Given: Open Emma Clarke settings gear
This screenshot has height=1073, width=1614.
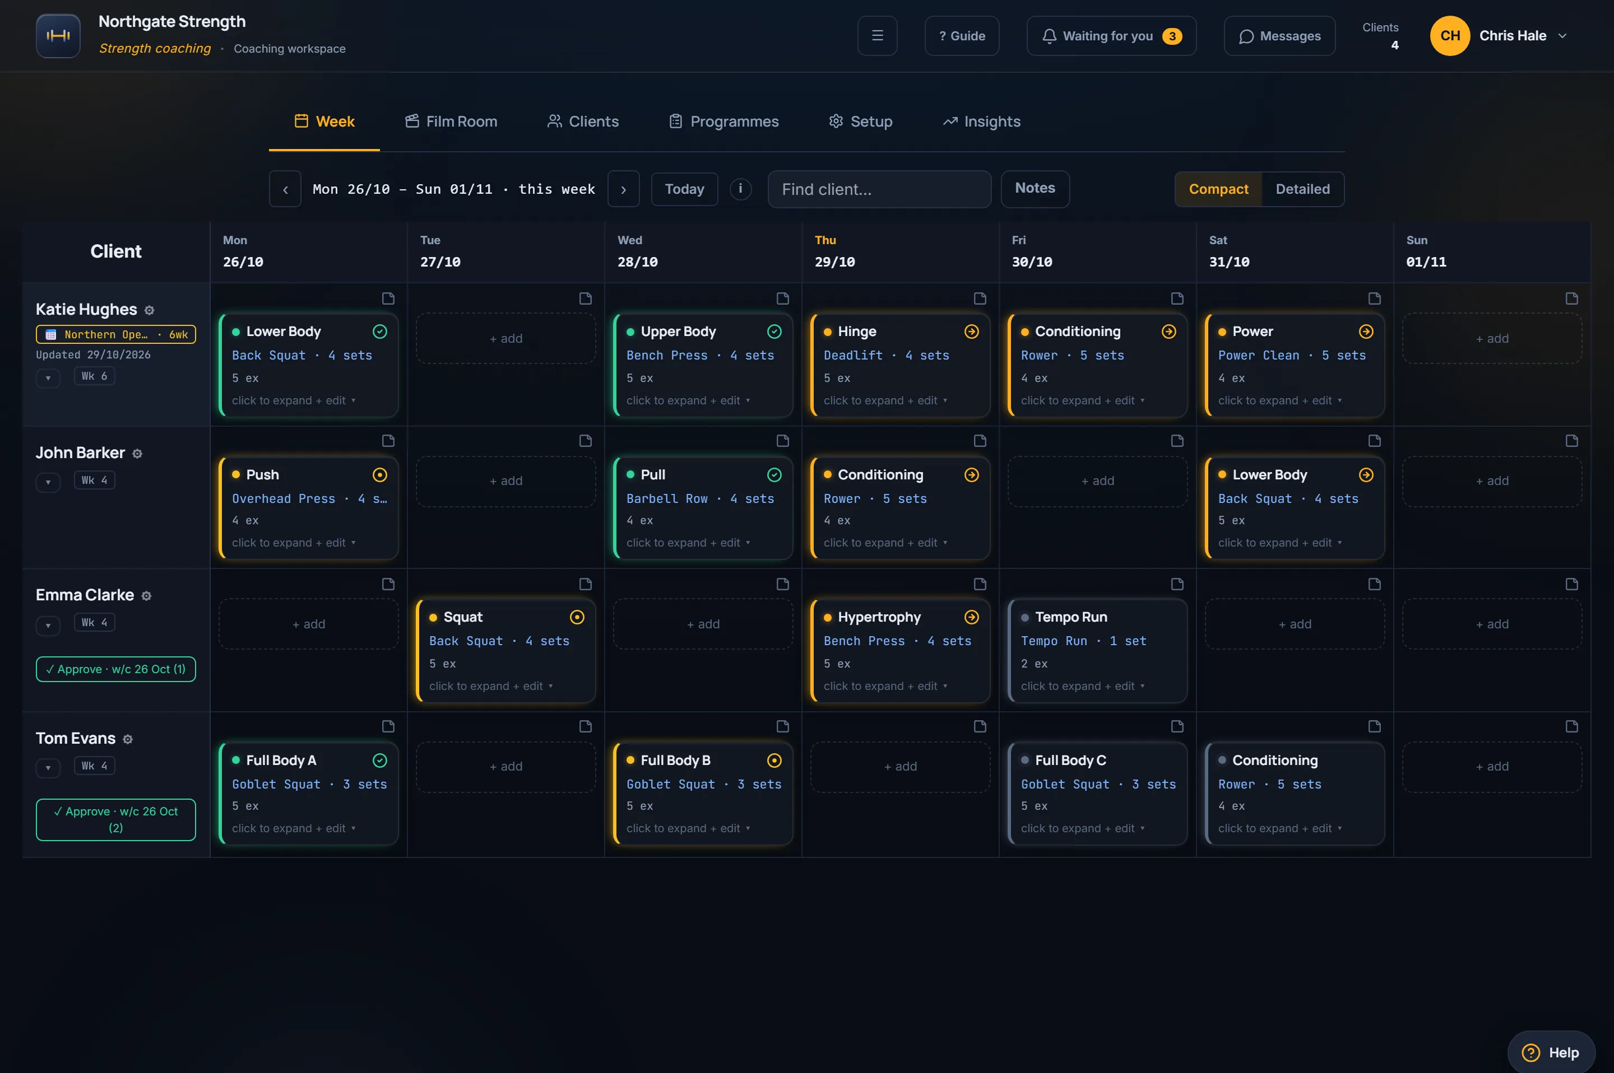Looking at the screenshot, I should [146, 596].
